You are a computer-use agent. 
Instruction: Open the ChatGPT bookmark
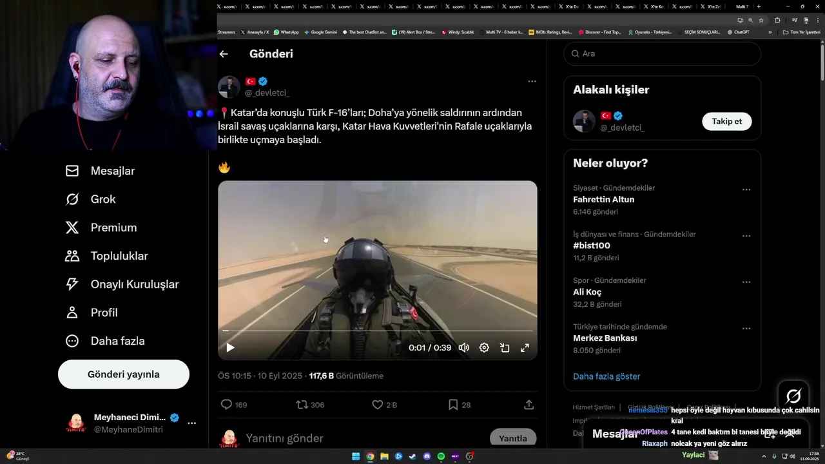coord(738,32)
